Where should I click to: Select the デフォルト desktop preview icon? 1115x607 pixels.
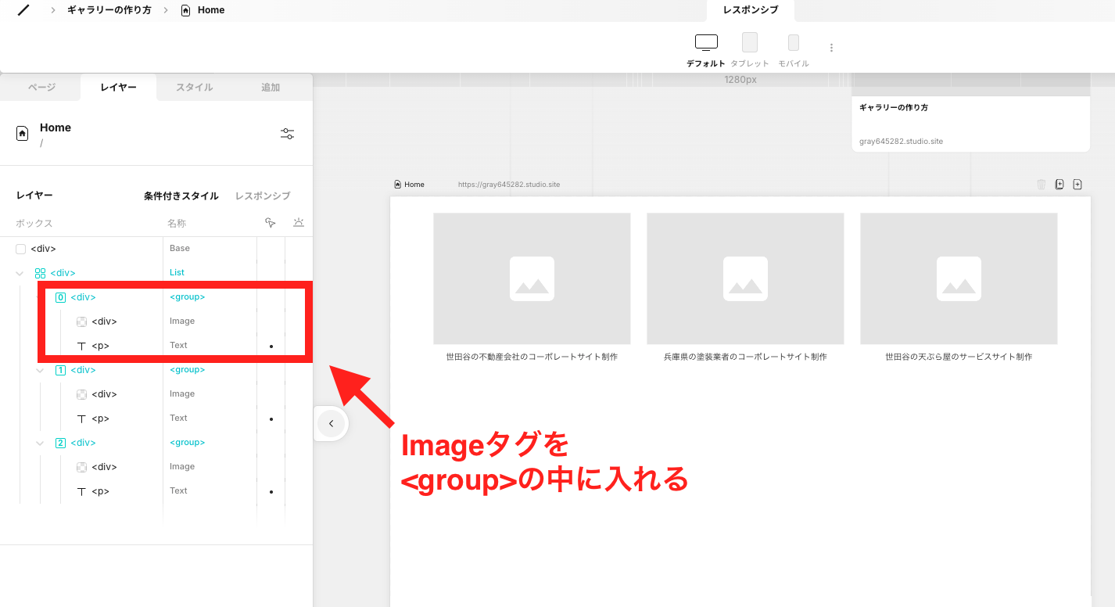click(x=705, y=41)
